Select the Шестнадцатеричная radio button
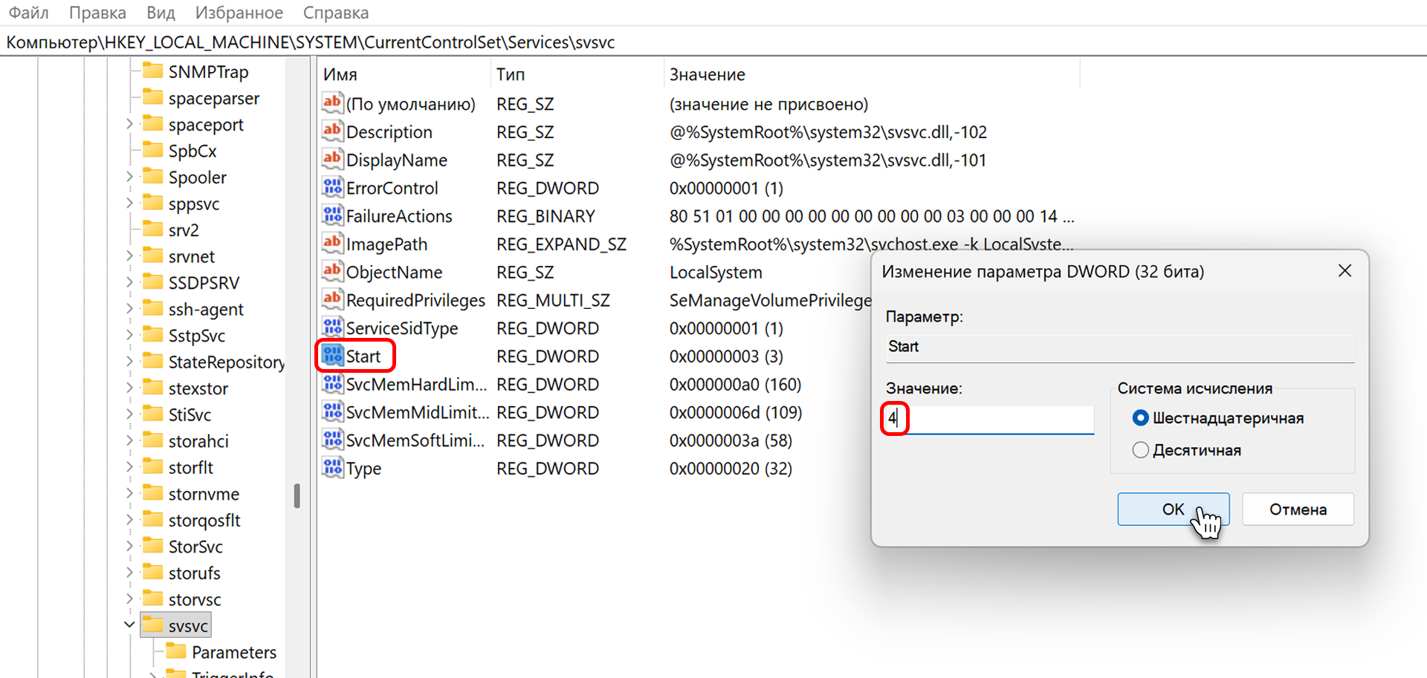The image size is (1427, 678). pos(1140,418)
